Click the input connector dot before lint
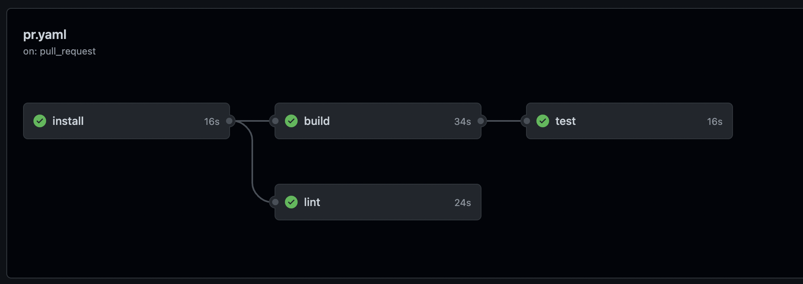The width and height of the screenshot is (803, 284). pos(275,202)
